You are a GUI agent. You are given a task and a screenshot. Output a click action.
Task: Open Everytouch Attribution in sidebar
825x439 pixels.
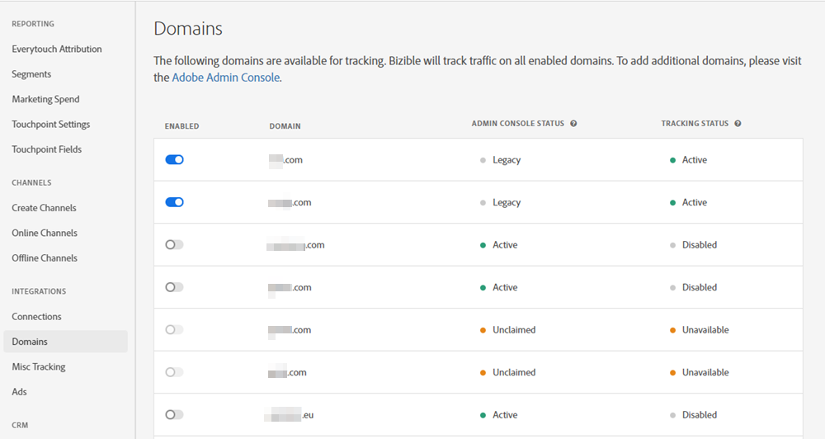click(57, 49)
